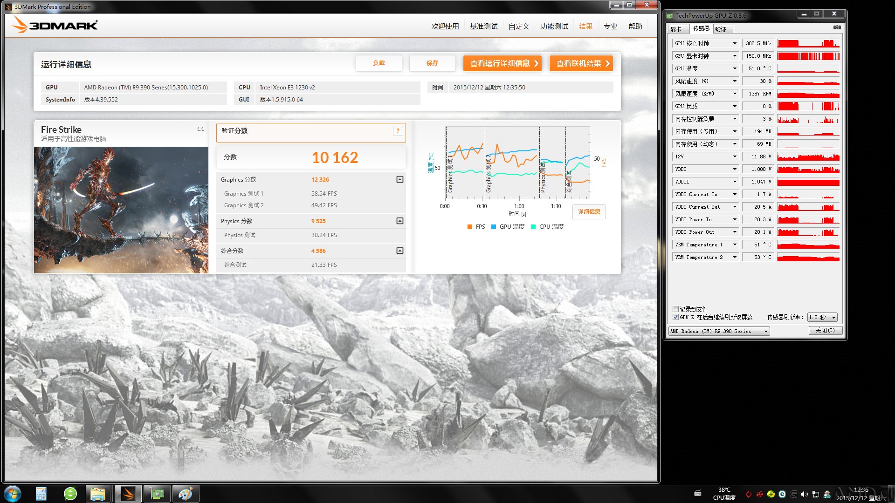
Task: Open GPU 核心时钟 sensor dropdown
Action: click(735, 43)
